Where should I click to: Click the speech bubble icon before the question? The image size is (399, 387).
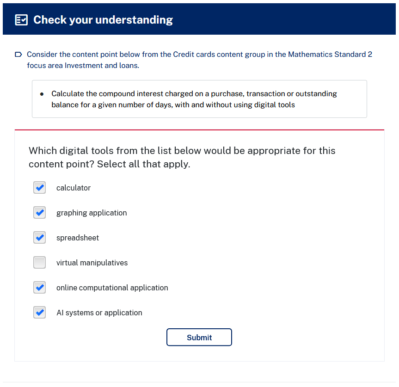tap(18, 54)
